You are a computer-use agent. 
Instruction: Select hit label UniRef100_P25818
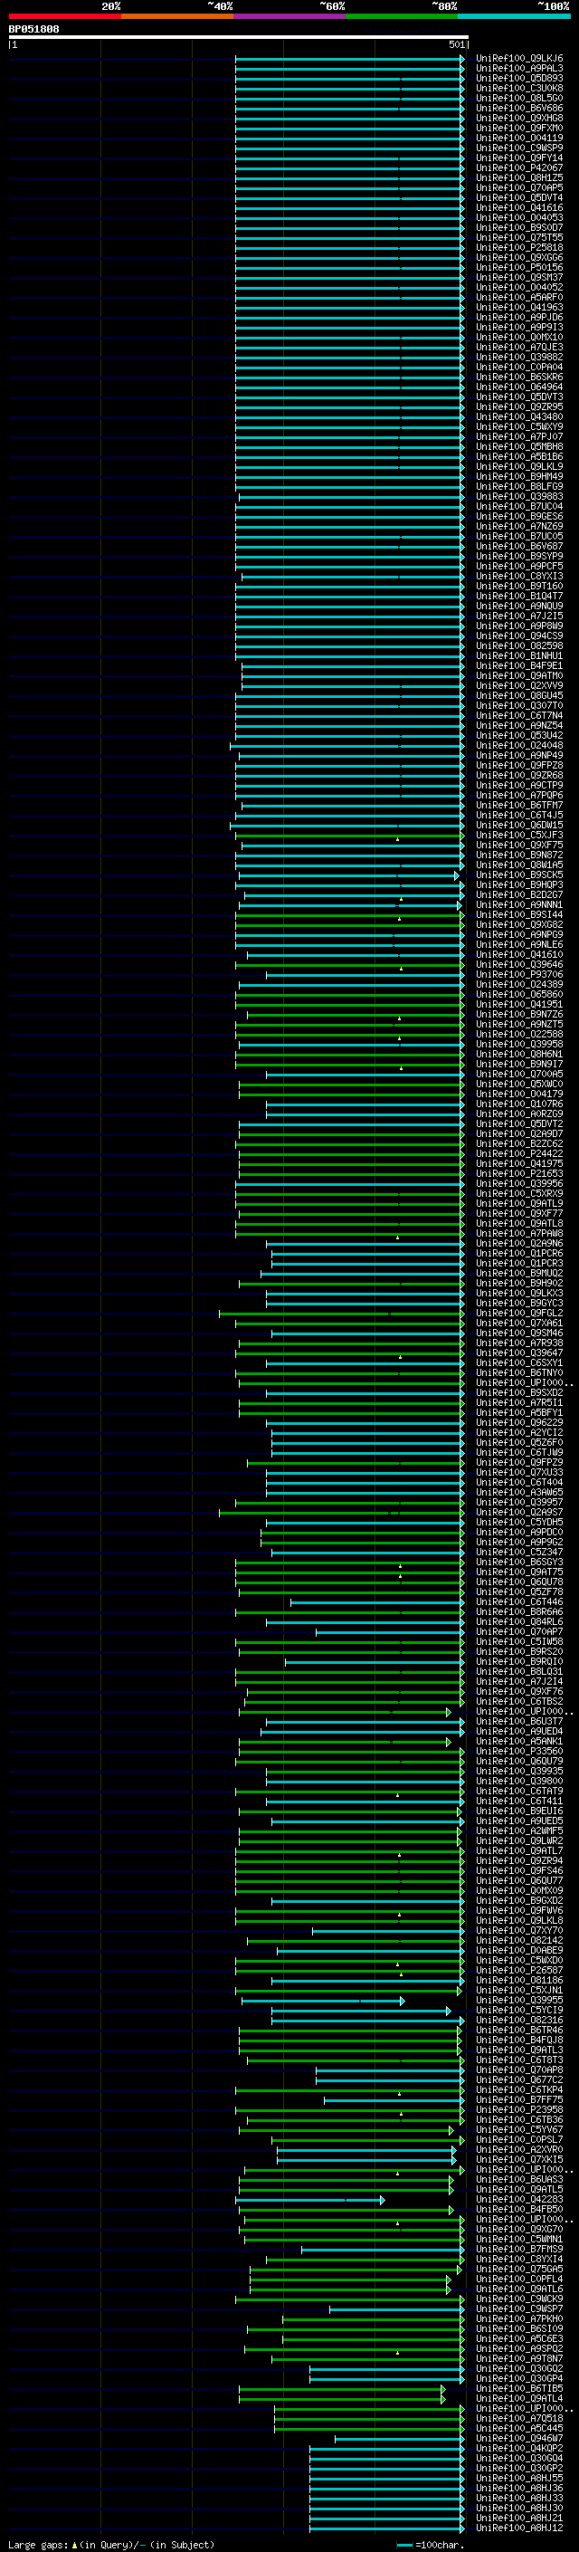pyautogui.click(x=519, y=248)
